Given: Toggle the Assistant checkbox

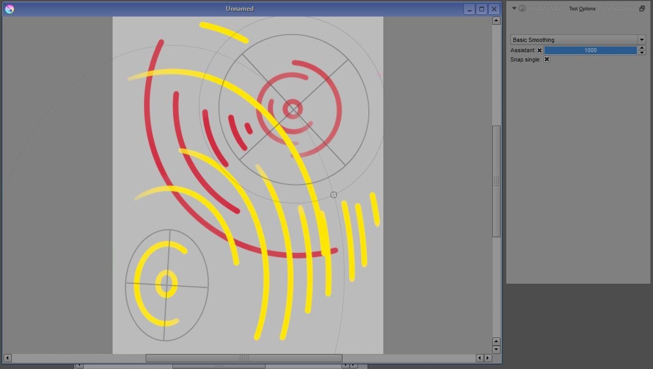Looking at the screenshot, I should pos(539,50).
